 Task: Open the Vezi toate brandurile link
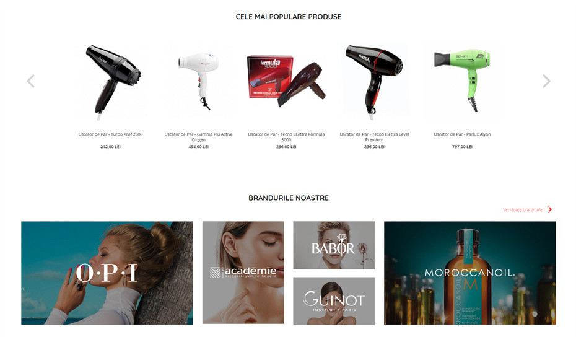pos(522,210)
